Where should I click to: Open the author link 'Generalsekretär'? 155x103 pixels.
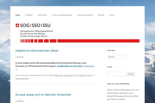pyautogui.click(x=22, y=79)
